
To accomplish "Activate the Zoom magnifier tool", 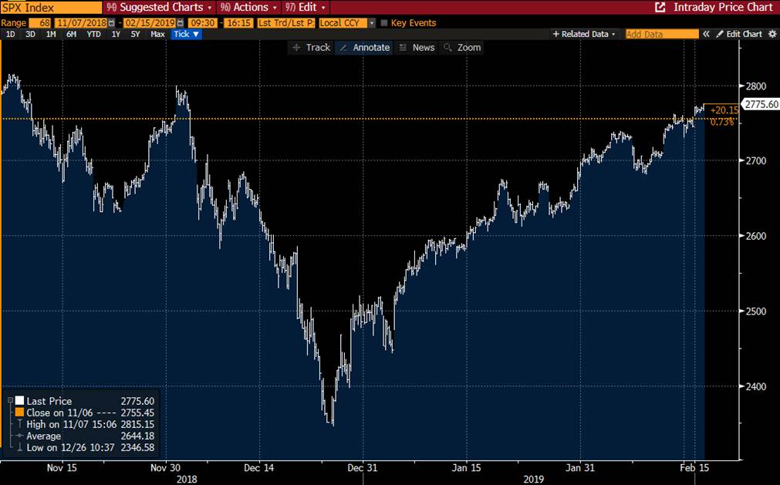I will coord(462,48).
